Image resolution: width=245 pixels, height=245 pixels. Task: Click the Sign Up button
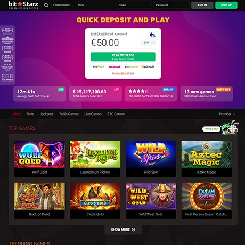tap(226, 5)
